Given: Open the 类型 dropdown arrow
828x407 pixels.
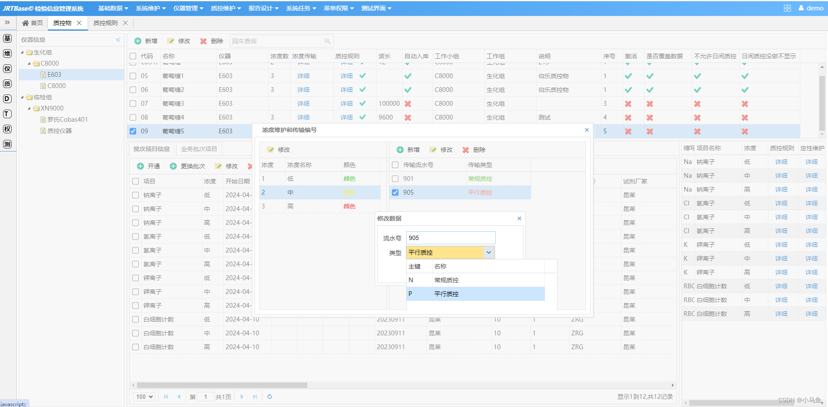Looking at the screenshot, I should 489,252.
